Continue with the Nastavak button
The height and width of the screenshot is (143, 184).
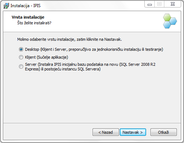pos(133,132)
